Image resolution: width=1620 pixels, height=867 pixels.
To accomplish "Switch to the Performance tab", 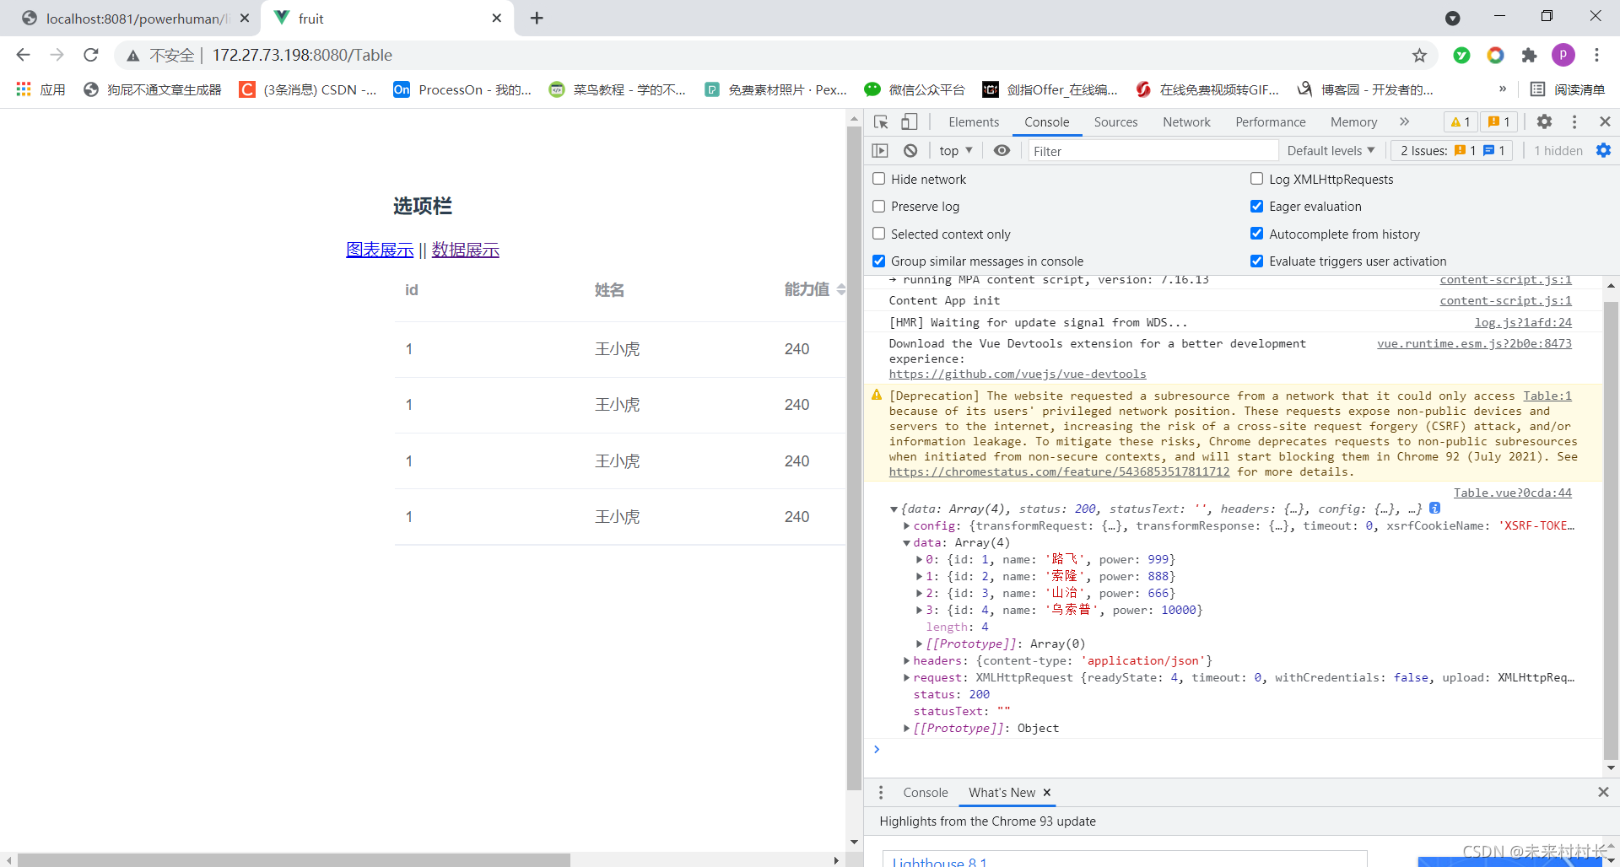I will pyautogui.click(x=1271, y=122).
